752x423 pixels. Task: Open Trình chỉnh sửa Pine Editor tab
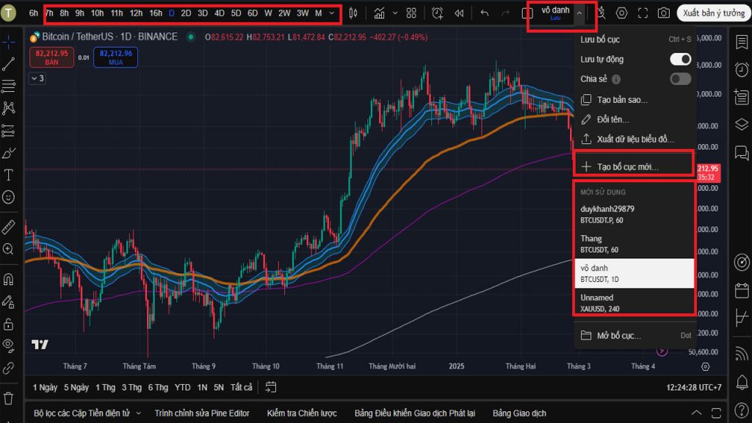coord(202,413)
